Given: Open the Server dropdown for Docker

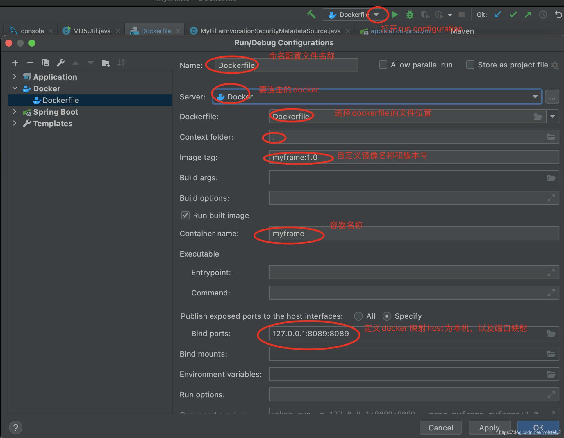Looking at the screenshot, I should pos(537,96).
